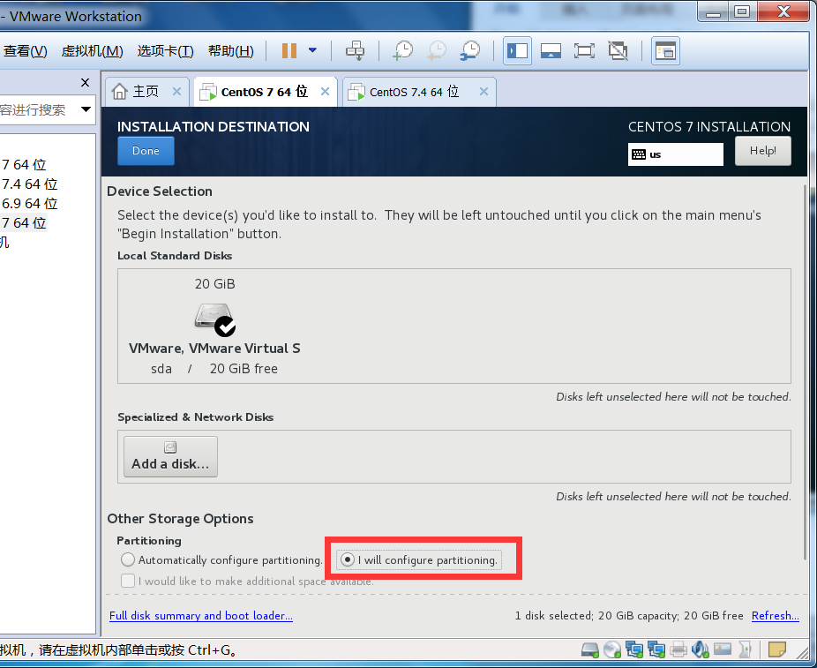This screenshot has height=668, width=817.
Task: Click the Add a disk... button
Action: (170, 456)
